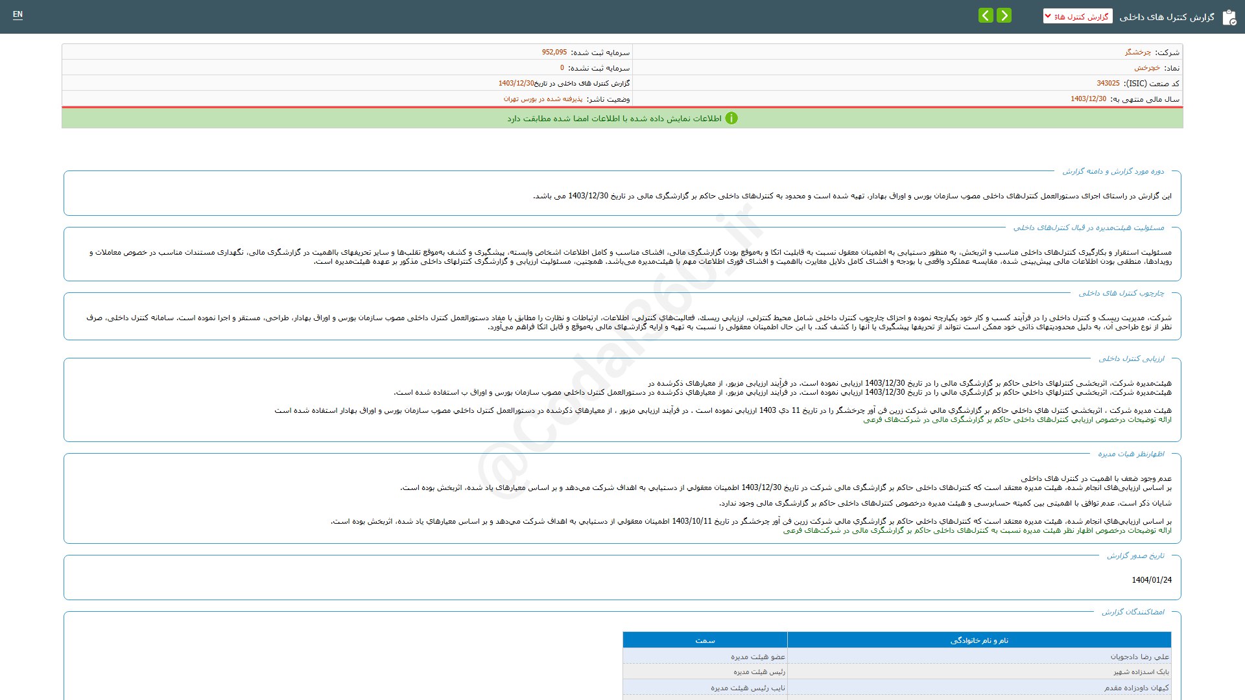1245x700 pixels.
Task: Click fiscal year end date 1403/12/30
Action: (1088, 99)
